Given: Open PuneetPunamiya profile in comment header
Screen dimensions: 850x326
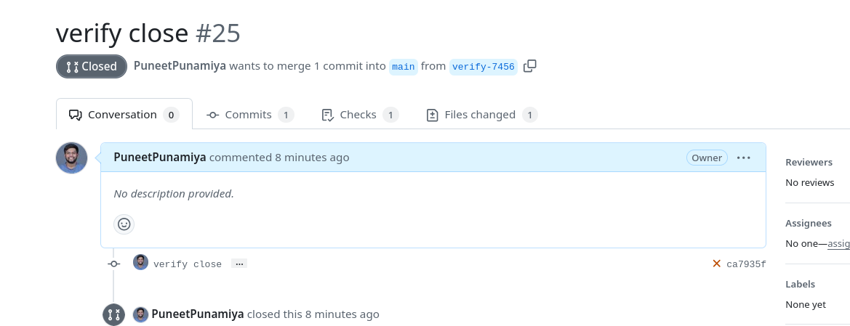Looking at the screenshot, I should 160,158.
